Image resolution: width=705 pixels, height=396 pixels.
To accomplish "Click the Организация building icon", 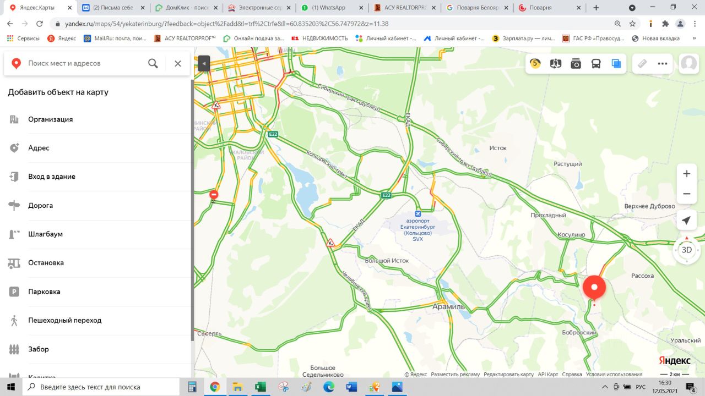I will 14,119.
